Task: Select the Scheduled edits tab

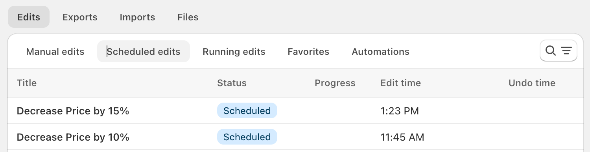Action: pos(144,52)
